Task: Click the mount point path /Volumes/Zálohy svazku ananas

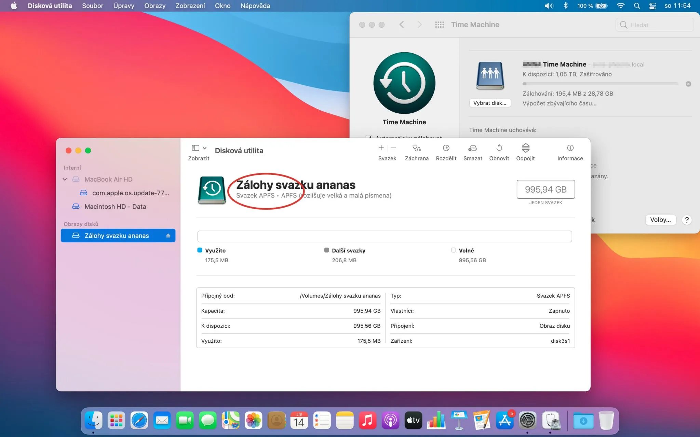Action: [340, 296]
